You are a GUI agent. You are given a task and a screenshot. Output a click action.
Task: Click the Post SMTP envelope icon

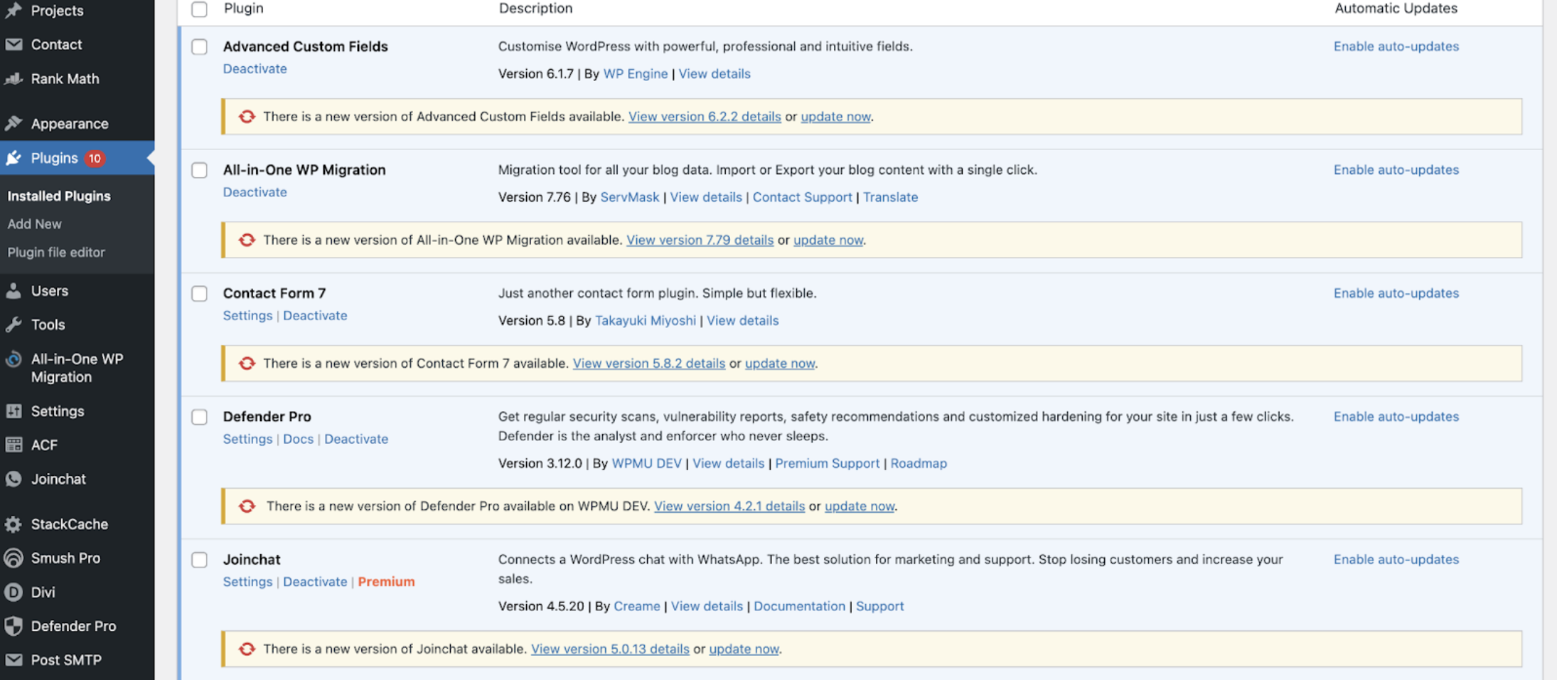tap(14, 659)
